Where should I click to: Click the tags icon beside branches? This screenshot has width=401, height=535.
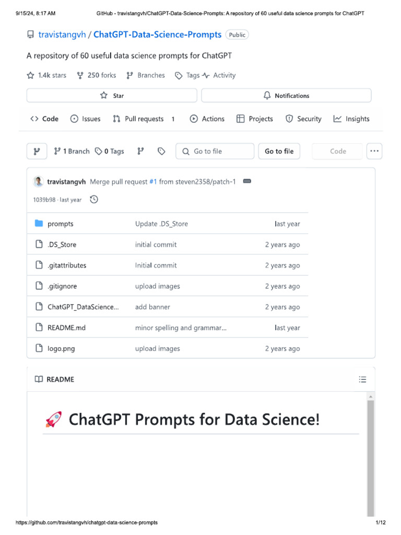click(161, 151)
